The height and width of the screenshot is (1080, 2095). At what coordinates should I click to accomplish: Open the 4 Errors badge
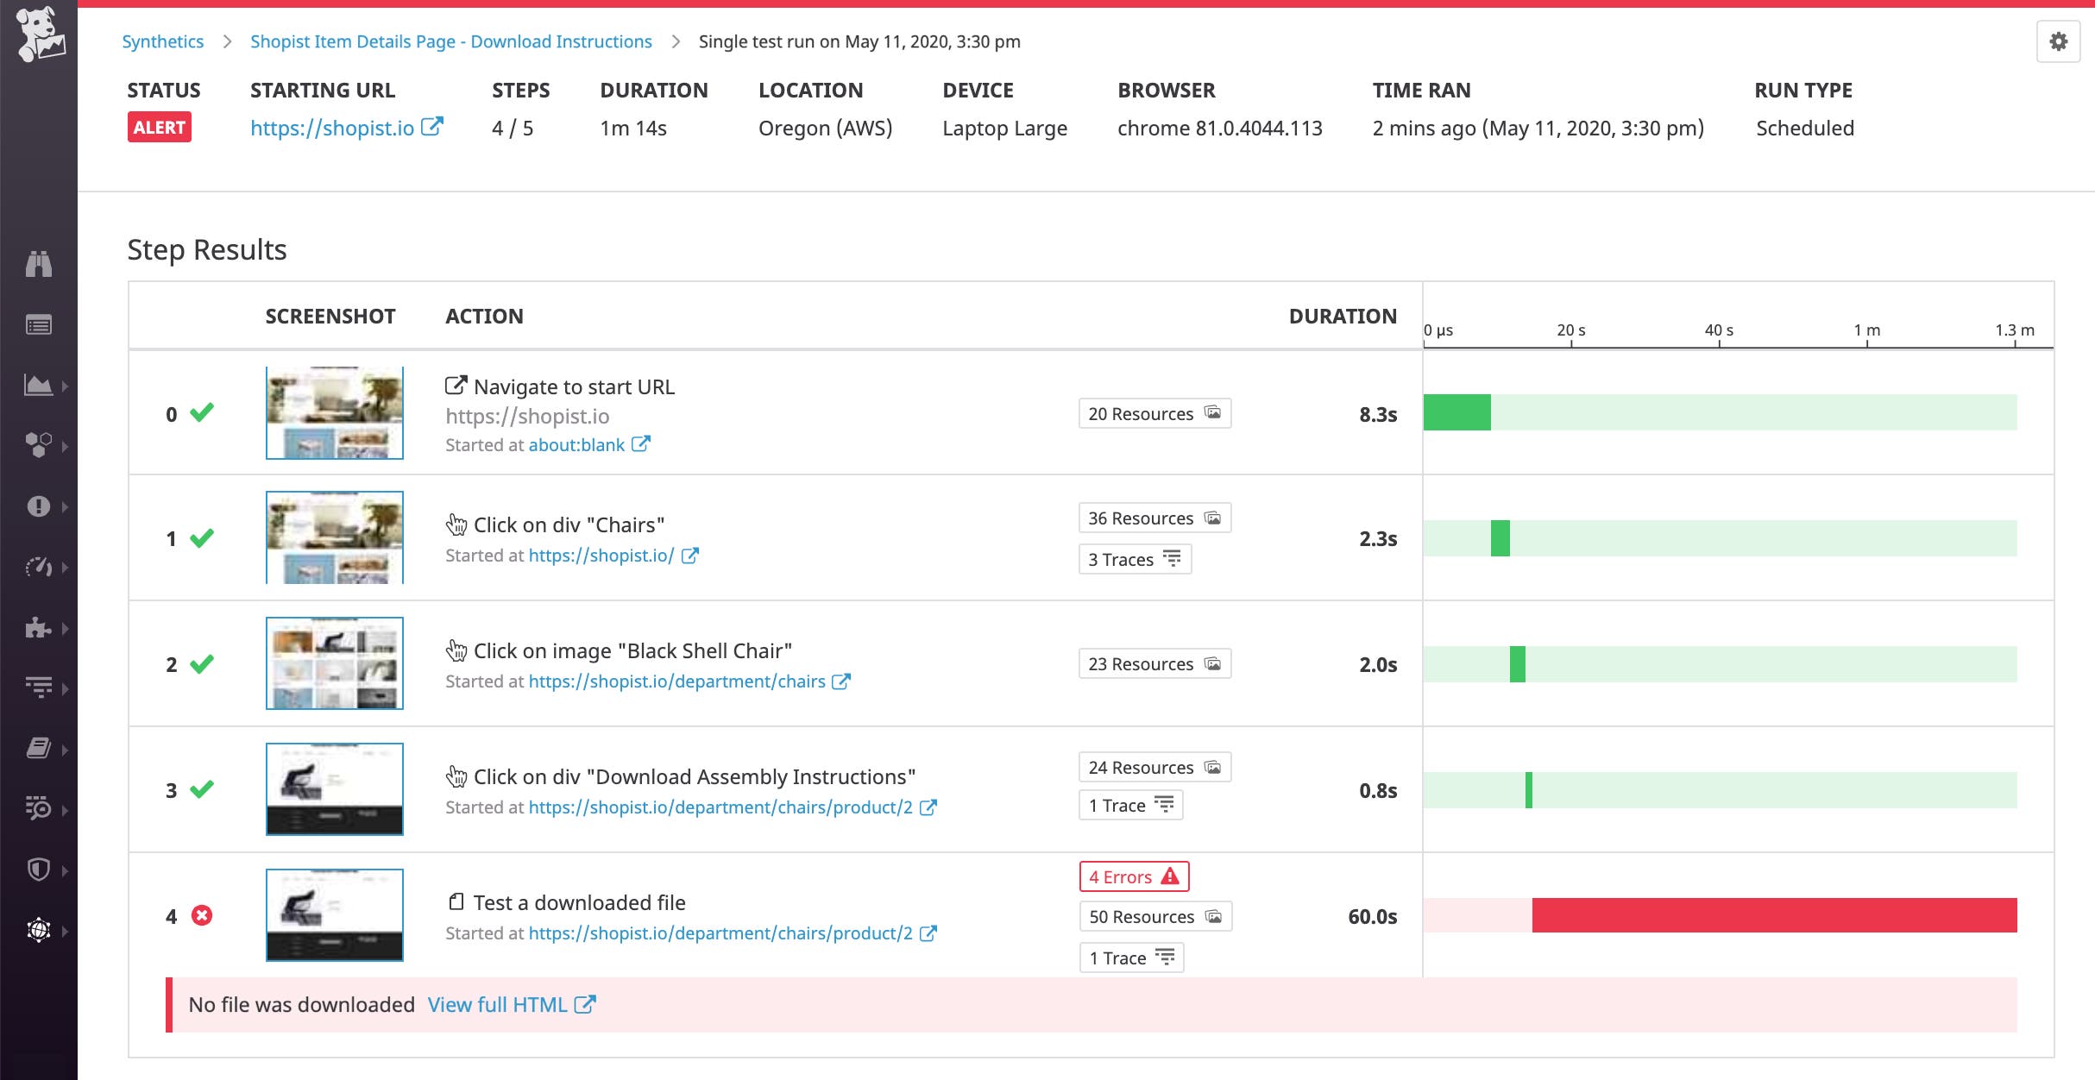(1133, 876)
